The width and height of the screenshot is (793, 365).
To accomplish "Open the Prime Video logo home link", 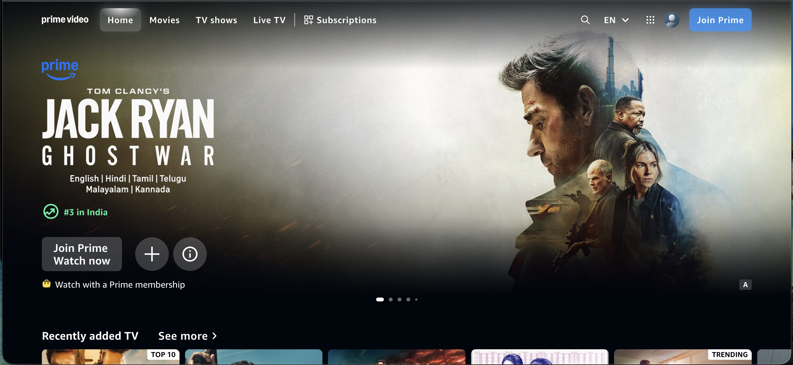I will [65, 20].
